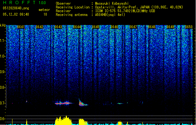Click the triangular meteor echo at 0644
This screenshot has width=196, height=125.
pos(83,102)
